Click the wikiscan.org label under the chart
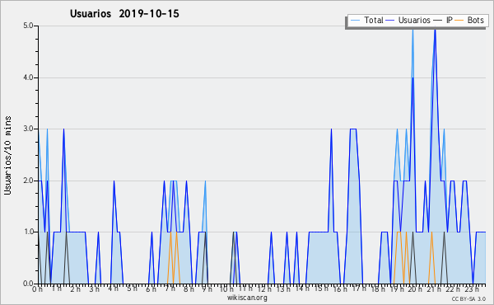 (247, 298)
